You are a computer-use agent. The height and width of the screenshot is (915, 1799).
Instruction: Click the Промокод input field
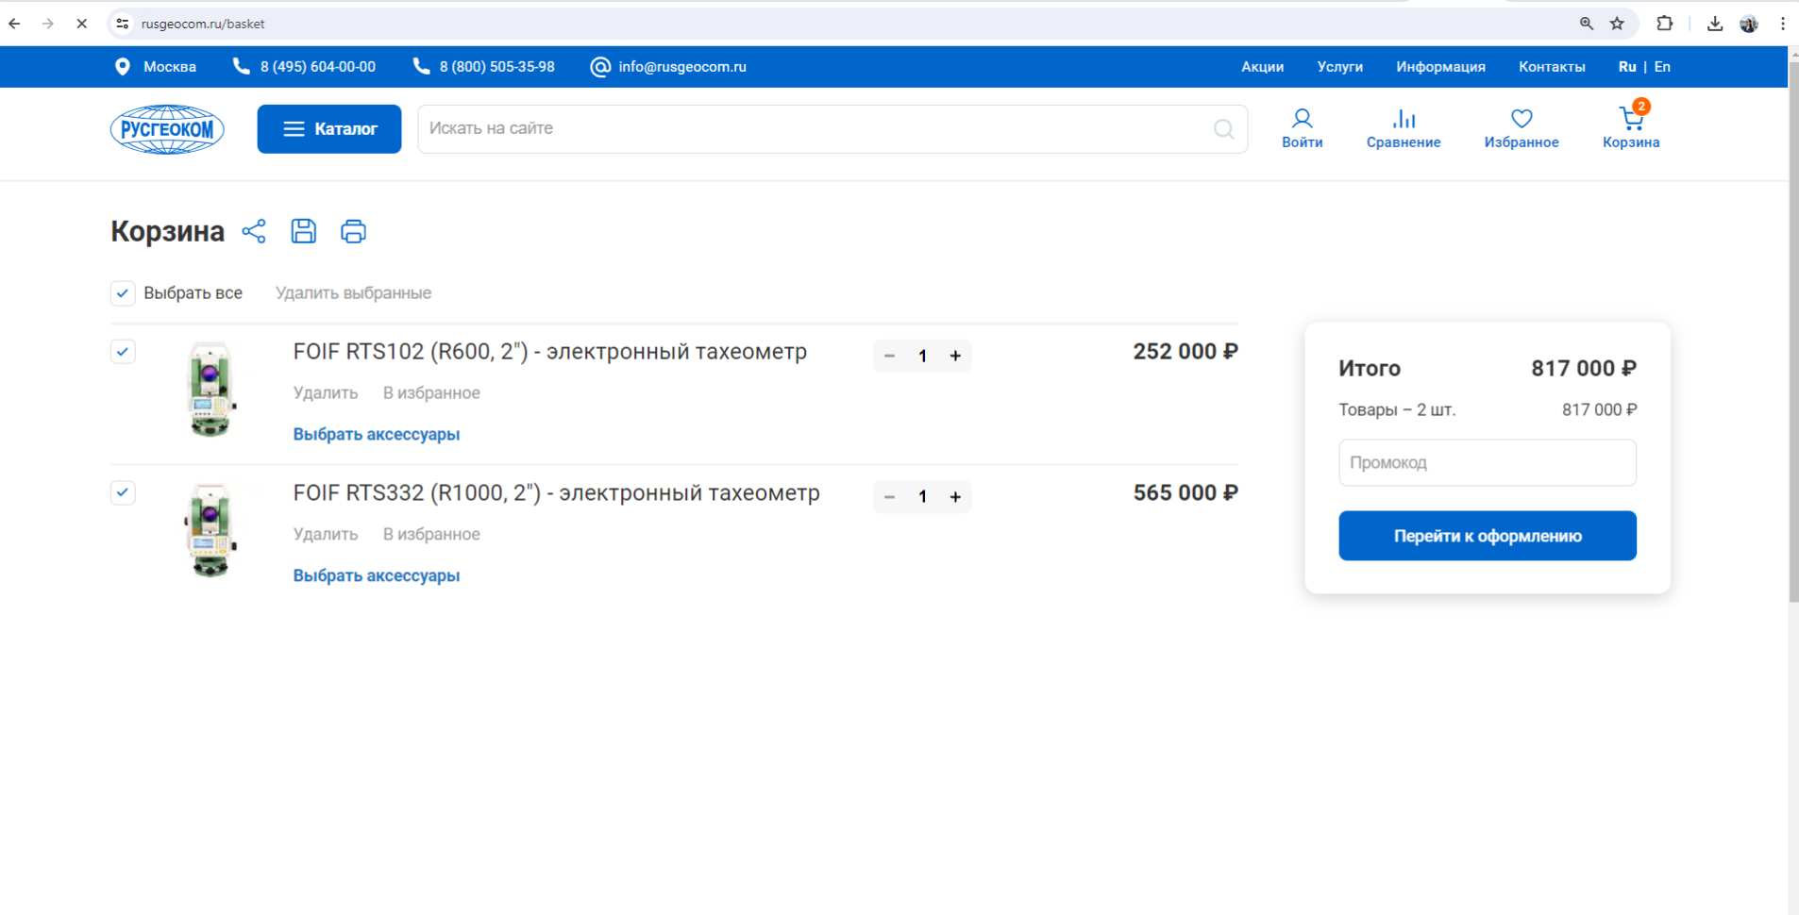tap(1488, 463)
